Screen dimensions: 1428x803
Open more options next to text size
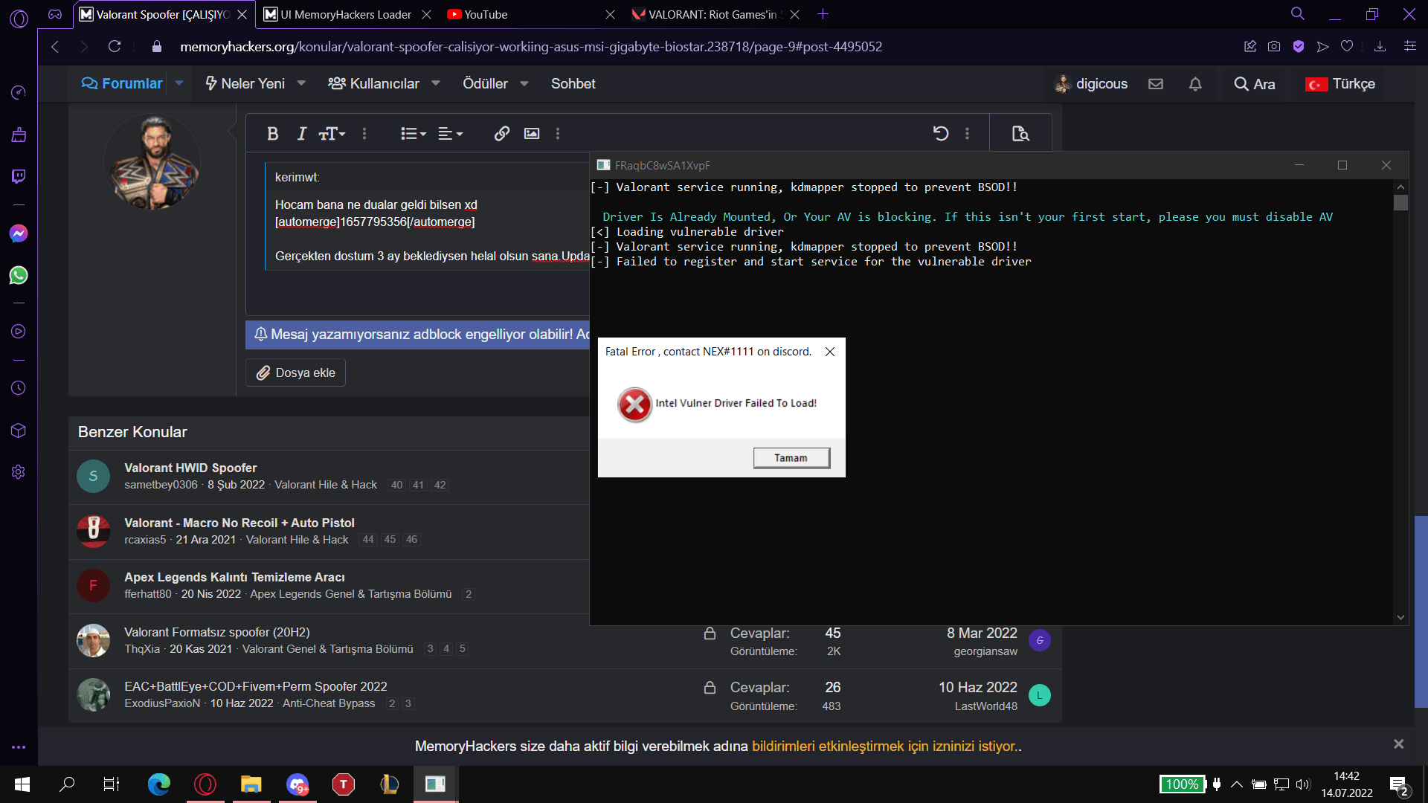(364, 134)
